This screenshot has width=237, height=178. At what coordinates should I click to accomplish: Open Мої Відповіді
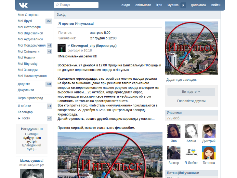point(28,64)
